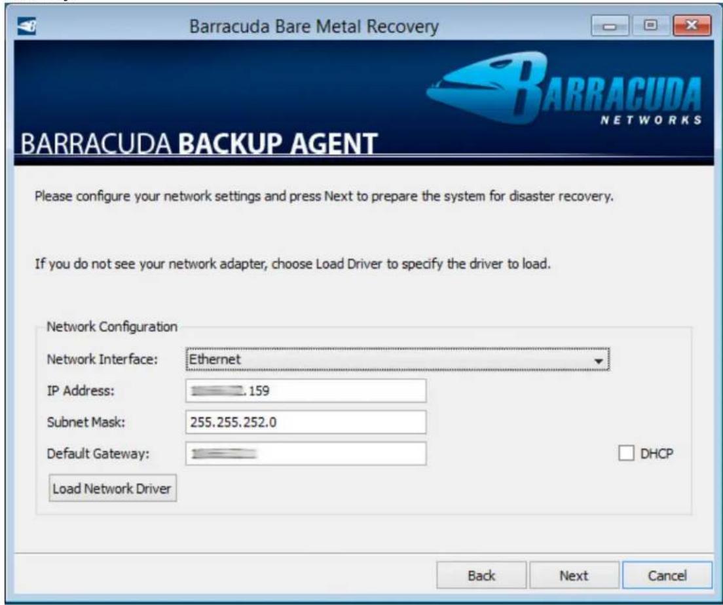
Task: Enable the DHCP checkbox
Action: tap(625, 453)
